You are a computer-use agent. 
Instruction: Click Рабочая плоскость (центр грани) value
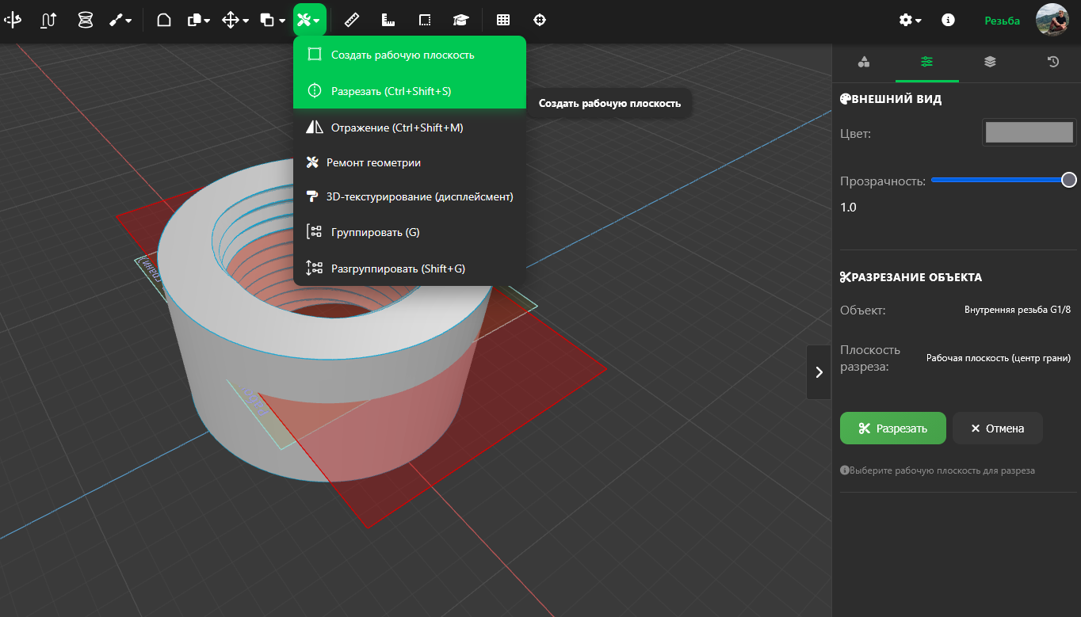point(999,358)
